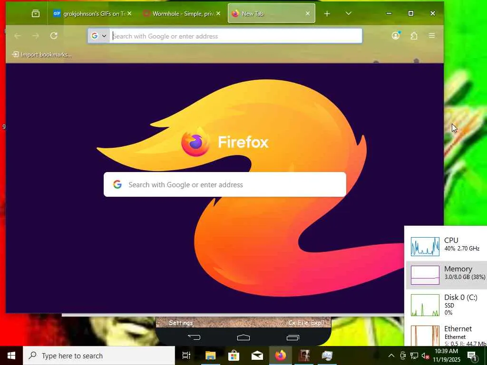Open a new tab with plus button

pos(327,14)
